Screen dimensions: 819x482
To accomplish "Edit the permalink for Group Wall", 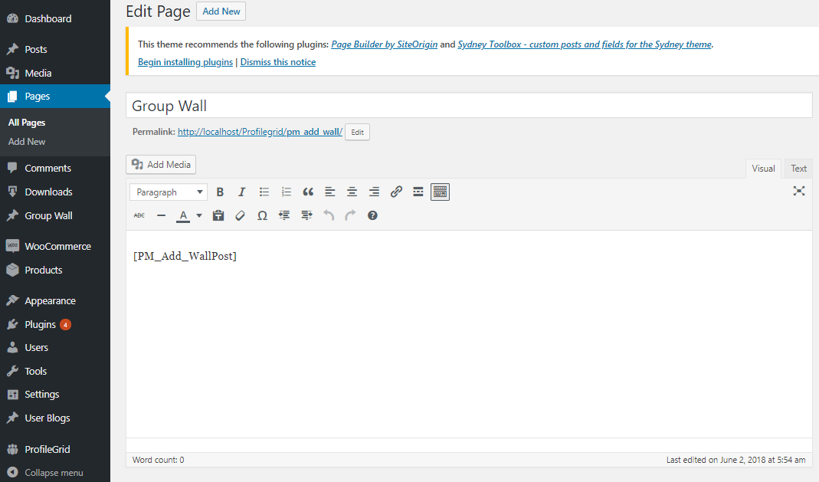I will pos(356,132).
